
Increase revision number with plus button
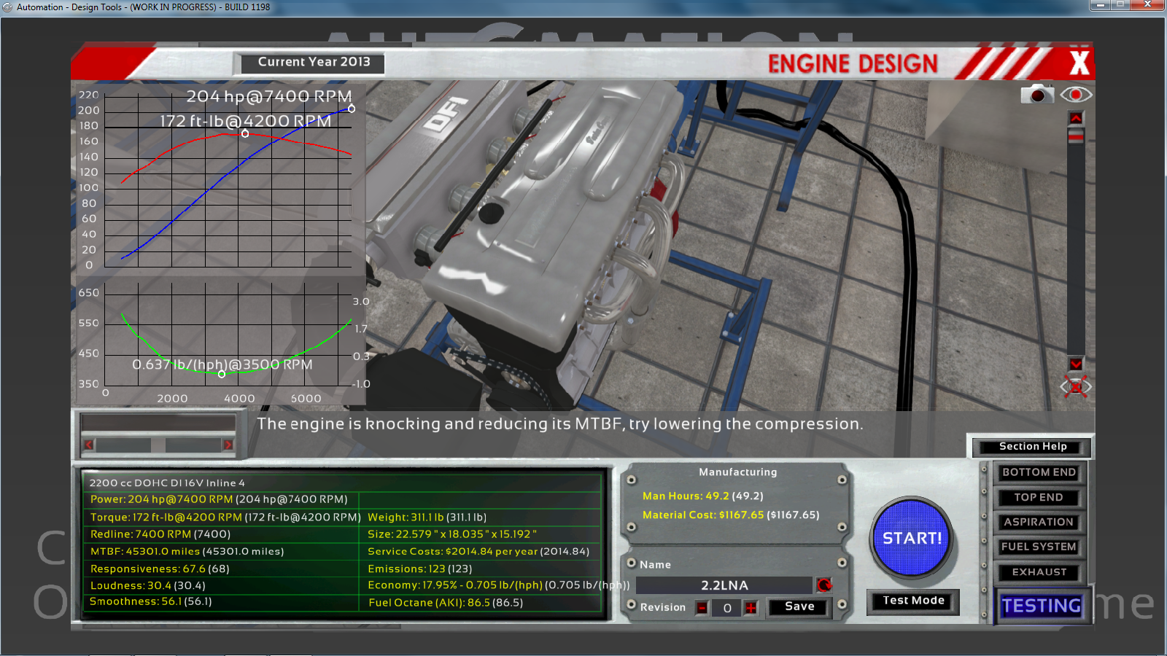[x=751, y=608]
